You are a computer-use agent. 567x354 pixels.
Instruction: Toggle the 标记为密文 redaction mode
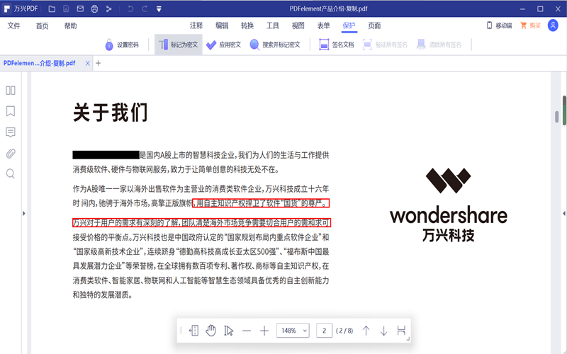[178, 44]
